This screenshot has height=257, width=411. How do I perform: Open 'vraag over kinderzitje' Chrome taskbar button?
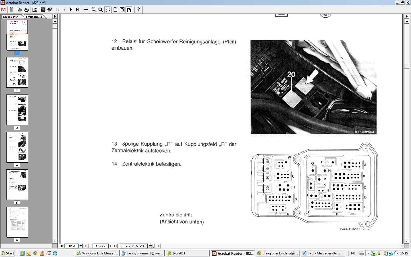tap(277, 253)
